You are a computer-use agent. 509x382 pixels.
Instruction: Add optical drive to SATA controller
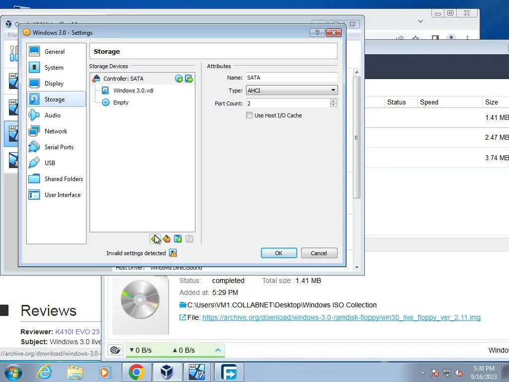click(179, 79)
